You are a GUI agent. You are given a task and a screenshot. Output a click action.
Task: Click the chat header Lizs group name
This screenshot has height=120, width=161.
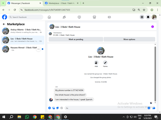[68, 27]
